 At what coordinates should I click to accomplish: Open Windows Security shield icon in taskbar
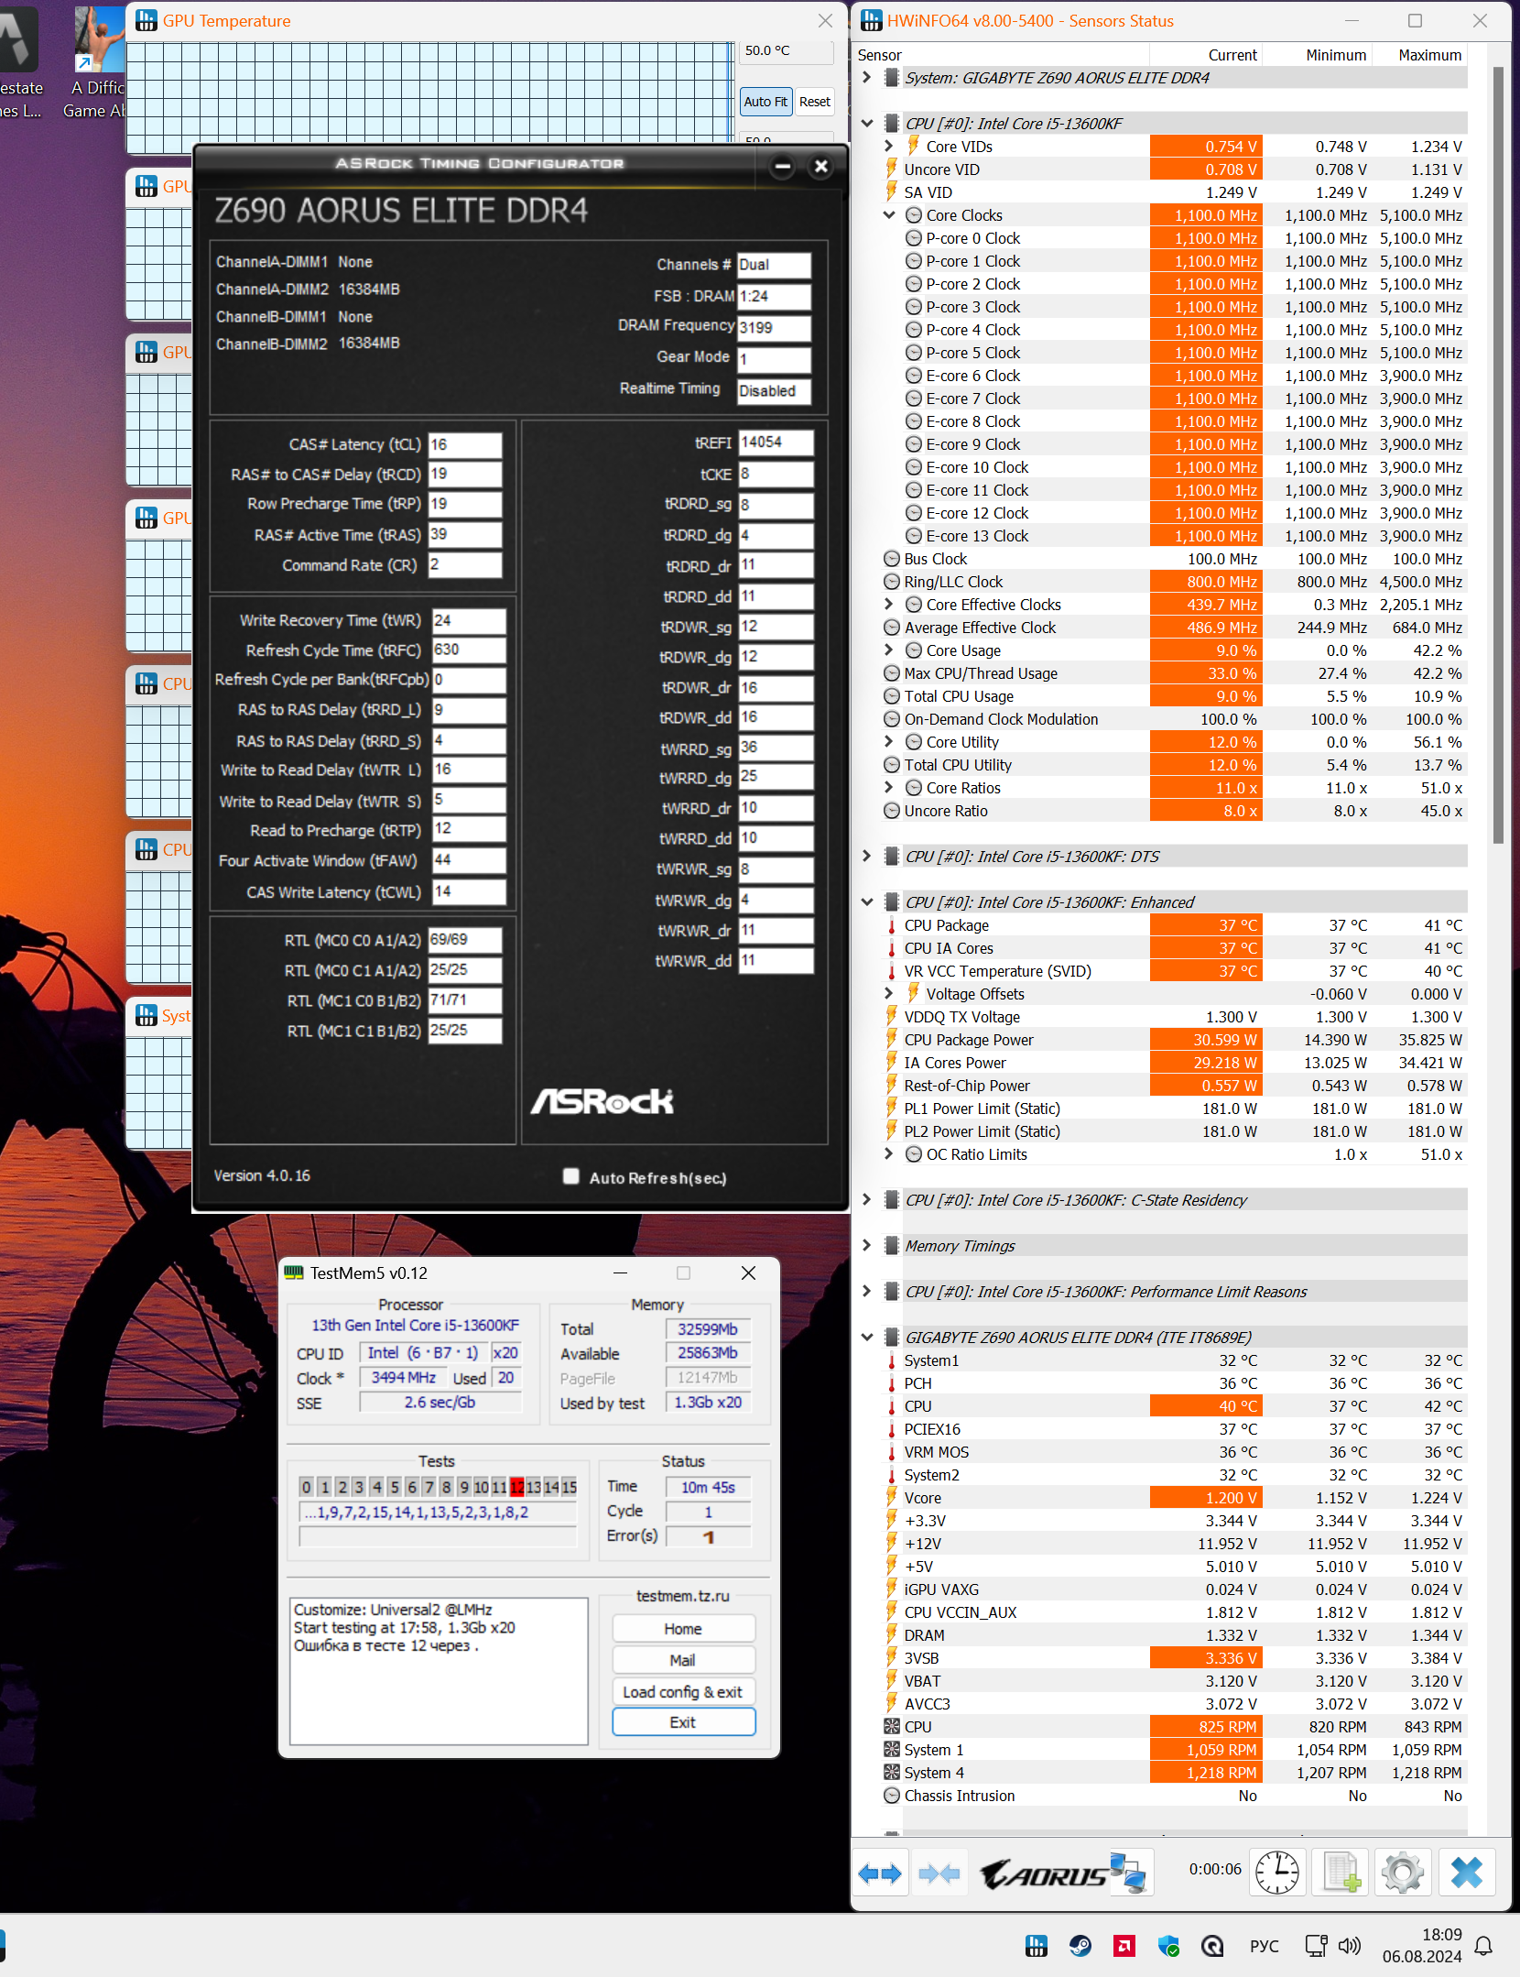click(x=1168, y=1946)
